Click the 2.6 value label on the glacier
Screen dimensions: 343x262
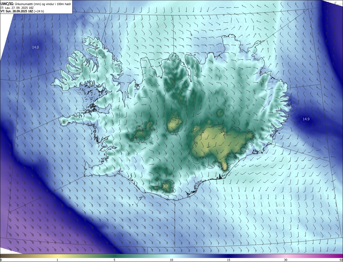tap(172, 125)
